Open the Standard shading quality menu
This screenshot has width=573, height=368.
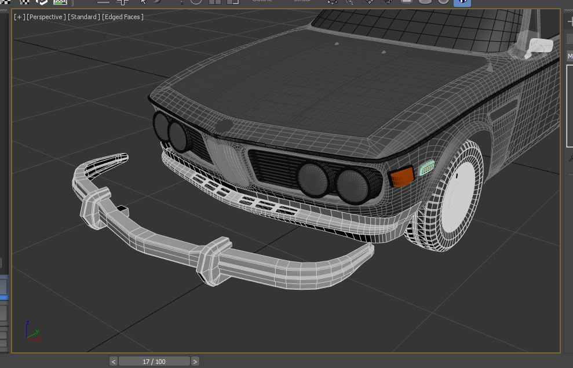click(x=83, y=17)
